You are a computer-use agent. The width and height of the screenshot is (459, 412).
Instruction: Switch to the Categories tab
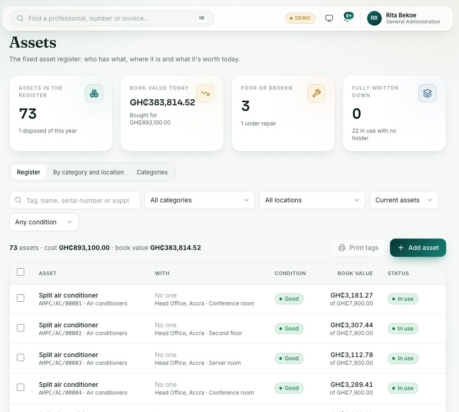[152, 172]
